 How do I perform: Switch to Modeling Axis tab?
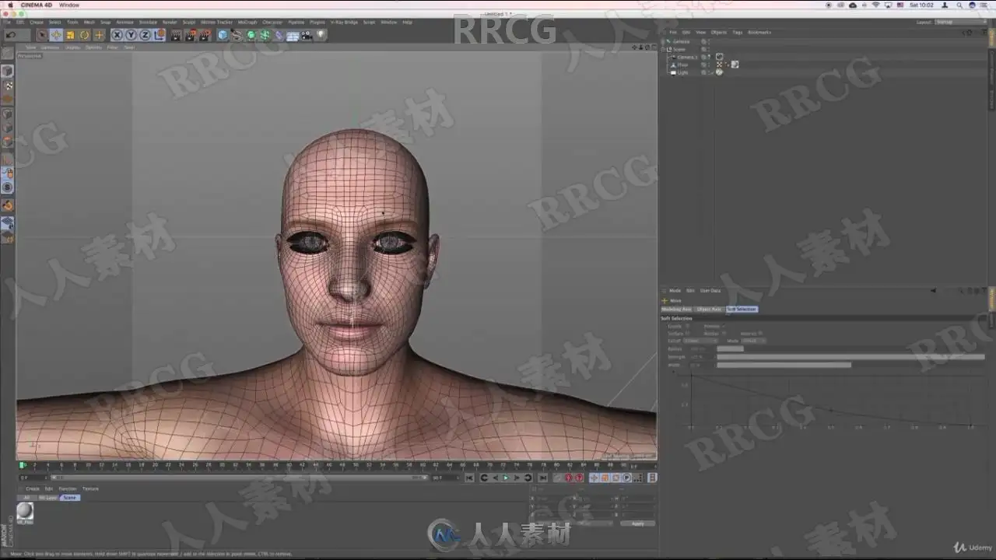(677, 309)
